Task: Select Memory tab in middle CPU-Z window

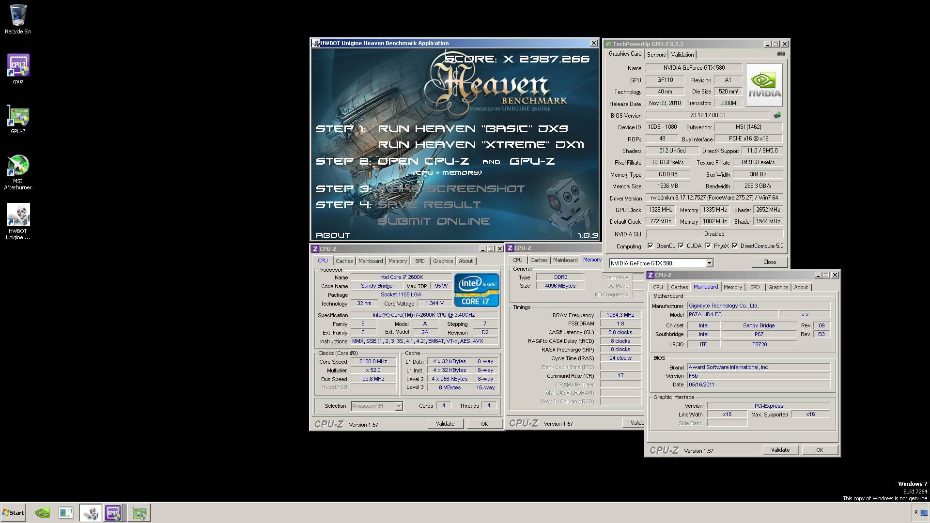Action: click(x=592, y=260)
